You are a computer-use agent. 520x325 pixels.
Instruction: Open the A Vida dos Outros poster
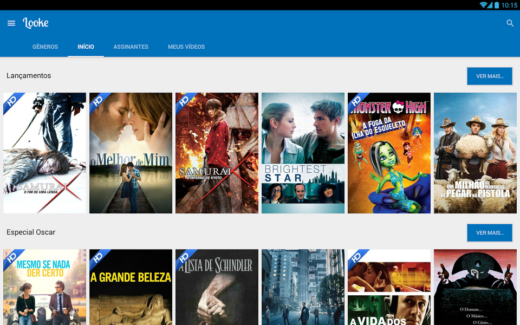[x=389, y=287]
